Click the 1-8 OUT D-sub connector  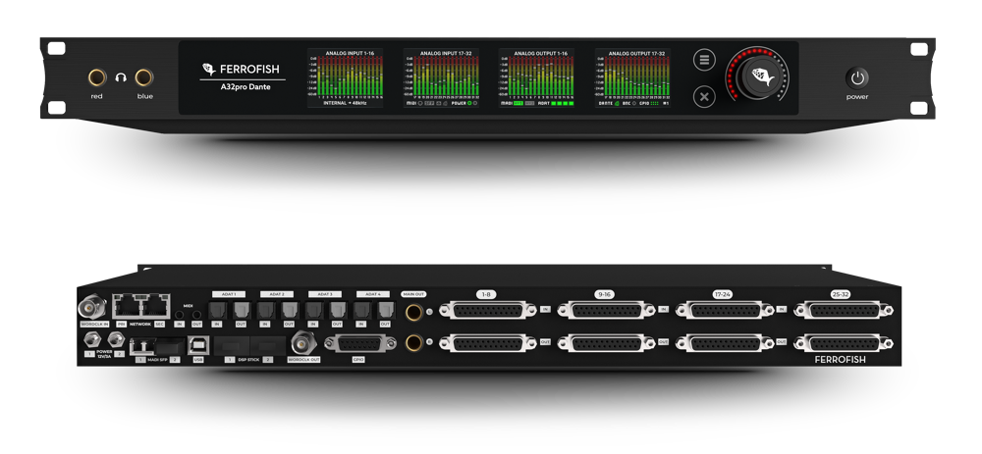coord(488,342)
